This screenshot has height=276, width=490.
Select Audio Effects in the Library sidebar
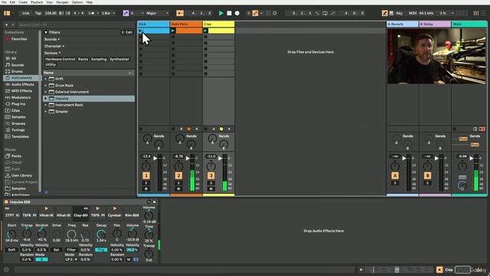(x=22, y=84)
